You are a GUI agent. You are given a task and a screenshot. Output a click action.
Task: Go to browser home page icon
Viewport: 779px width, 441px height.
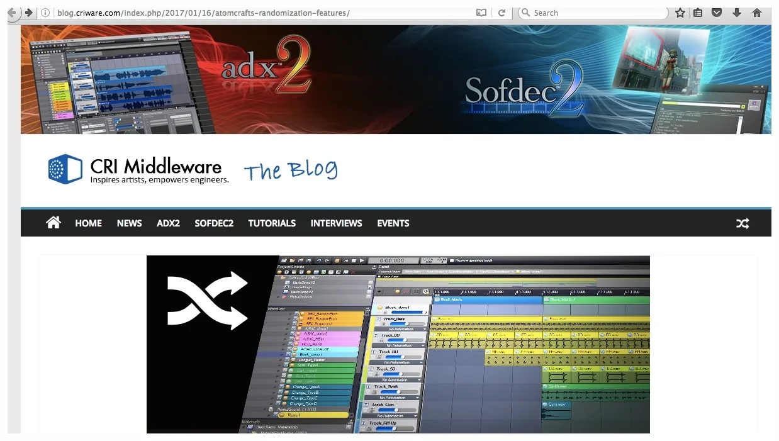(x=757, y=13)
